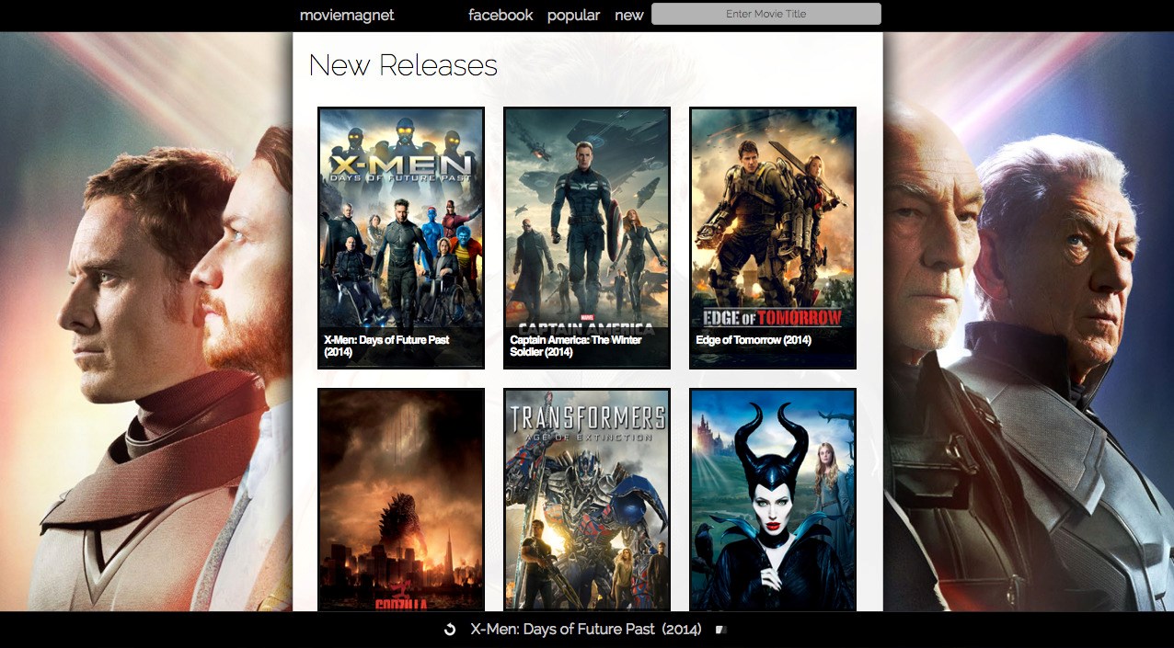Click the young Magneto and Xavier background image
Image resolution: width=1174 pixels, height=648 pixels.
[147, 322]
